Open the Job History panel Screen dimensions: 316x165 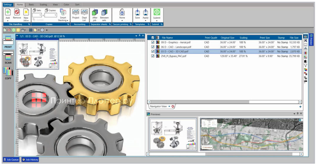30,160
